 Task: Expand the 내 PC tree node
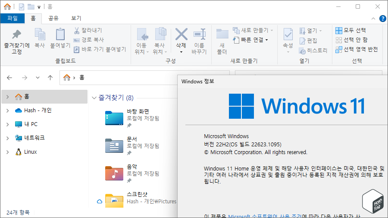pyautogui.click(x=8, y=124)
